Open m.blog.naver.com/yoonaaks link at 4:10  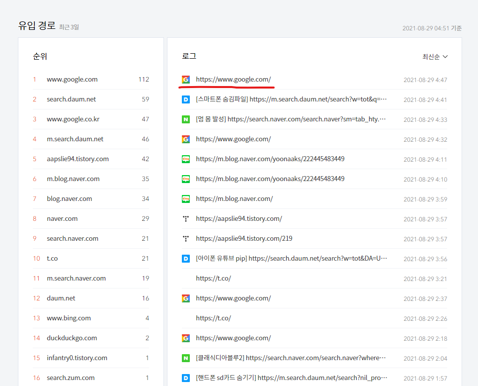click(x=270, y=179)
